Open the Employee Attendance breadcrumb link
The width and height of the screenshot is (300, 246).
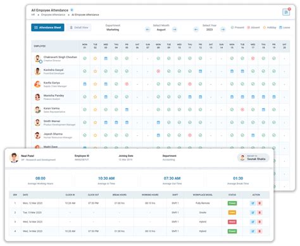coord(53,15)
